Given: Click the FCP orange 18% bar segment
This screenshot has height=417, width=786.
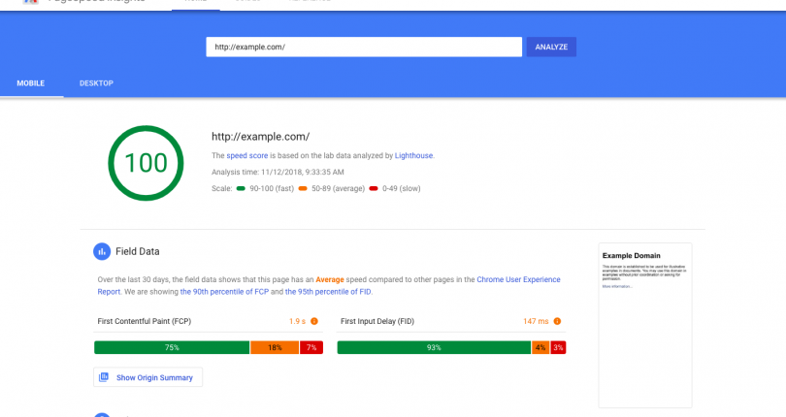Looking at the screenshot, I should (275, 347).
